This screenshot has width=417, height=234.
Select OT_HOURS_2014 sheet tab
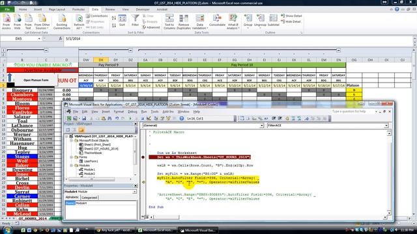[33, 218]
